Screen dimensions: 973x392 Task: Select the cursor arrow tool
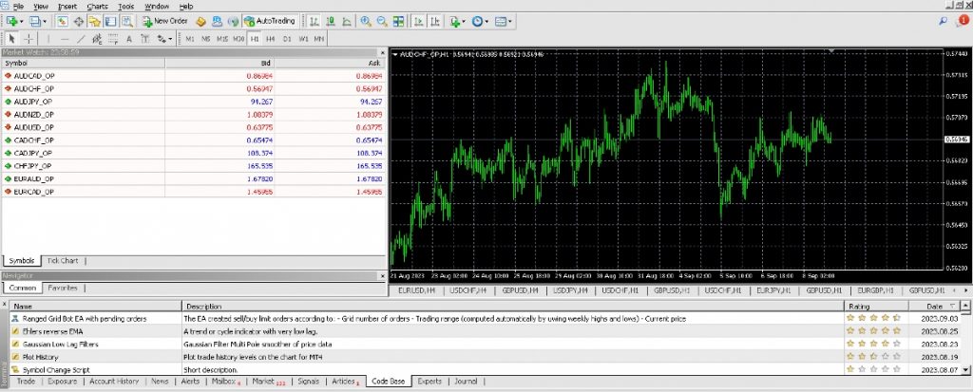11,39
